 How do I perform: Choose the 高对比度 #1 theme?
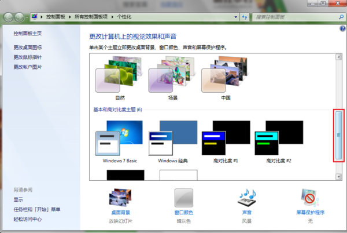(226, 141)
